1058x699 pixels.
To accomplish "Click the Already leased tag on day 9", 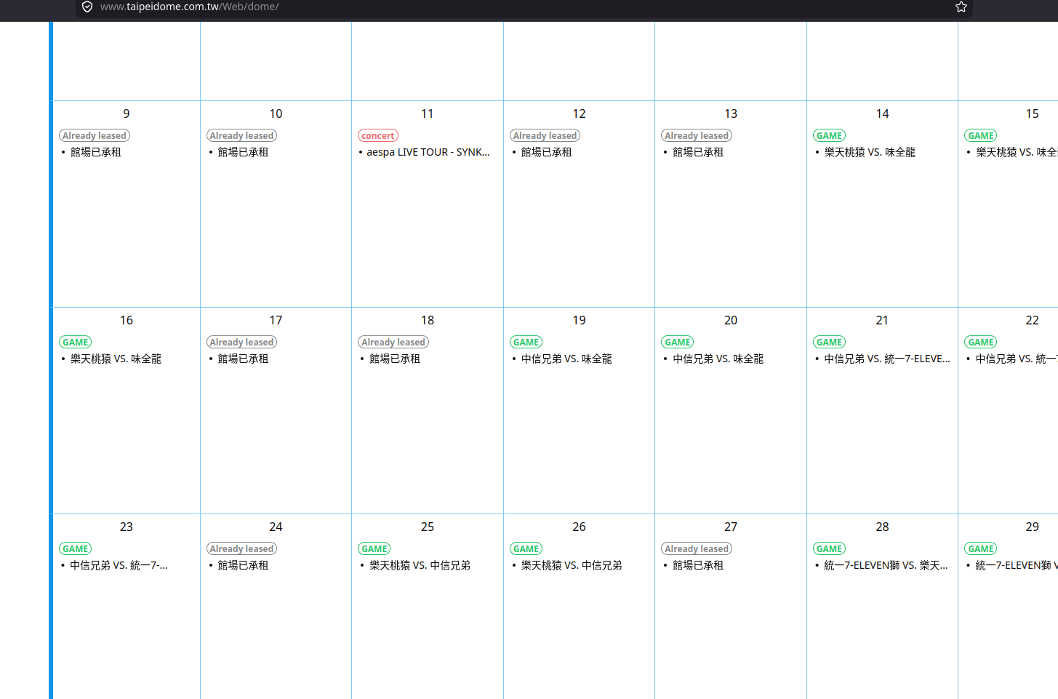I will tap(95, 135).
